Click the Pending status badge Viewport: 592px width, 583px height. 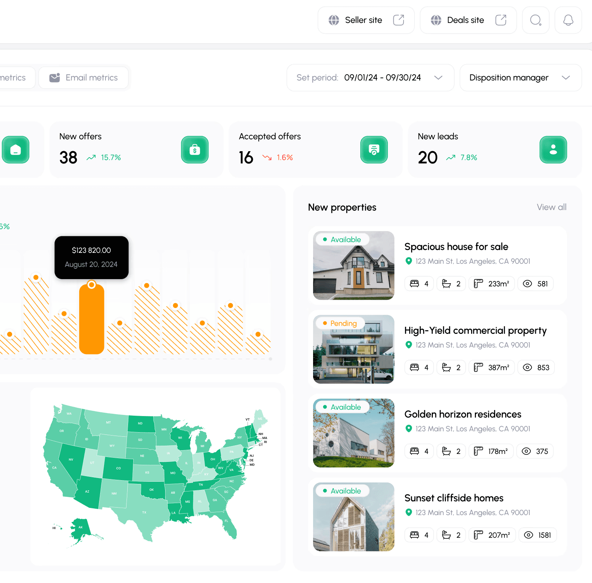[x=340, y=323]
